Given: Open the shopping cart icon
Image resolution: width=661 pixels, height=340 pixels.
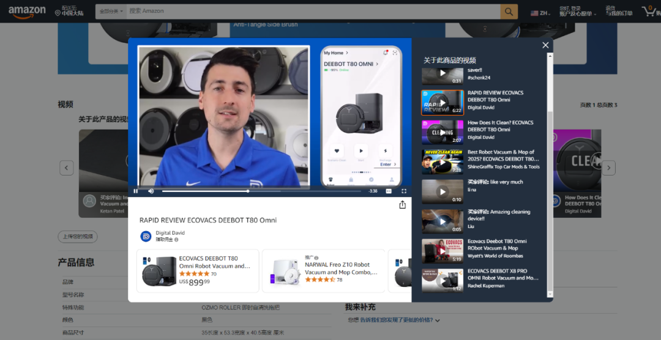Looking at the screenshot, I should click(x=651, y=12).
